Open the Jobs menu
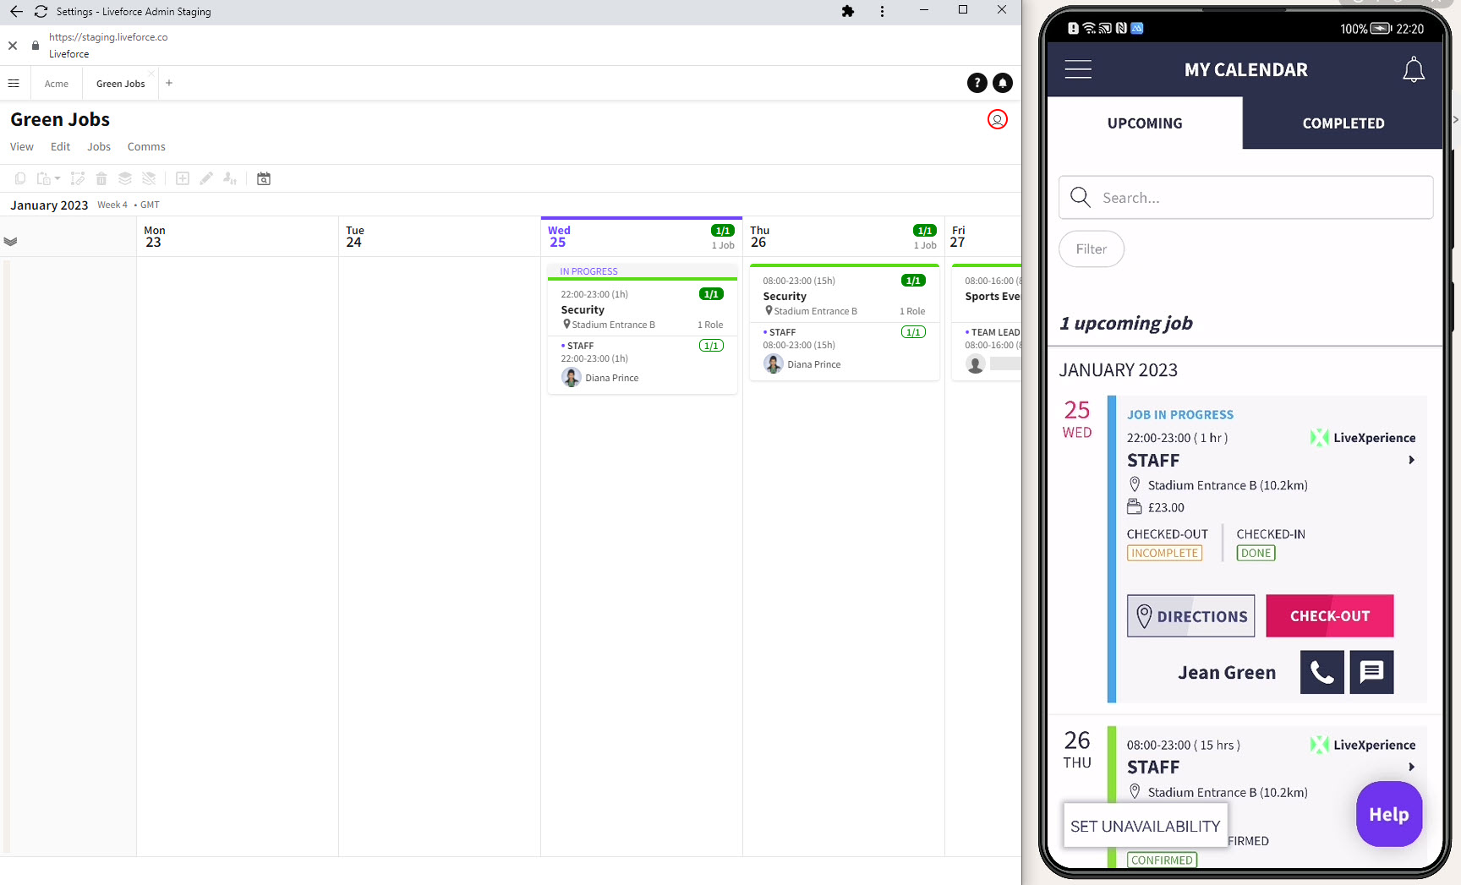 click(99, 146)
